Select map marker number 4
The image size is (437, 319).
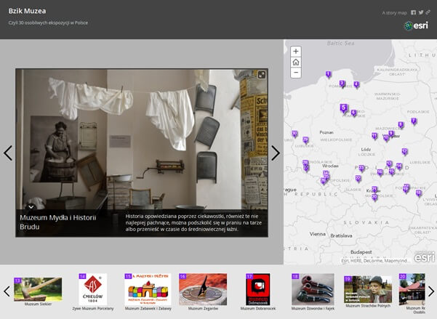pos(356,84)
